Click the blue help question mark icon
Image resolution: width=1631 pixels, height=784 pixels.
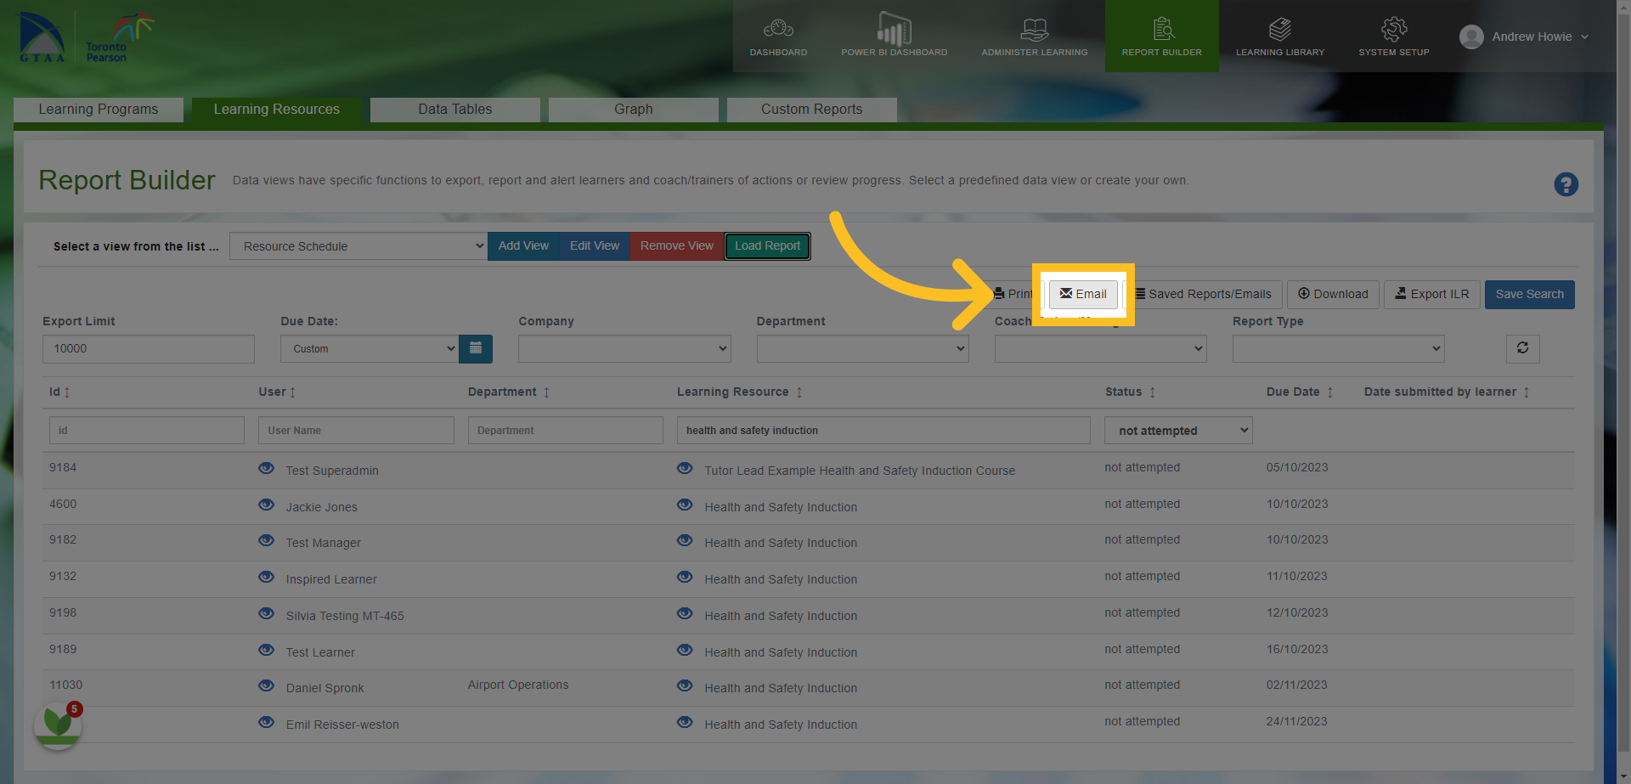coord(1566,184)
